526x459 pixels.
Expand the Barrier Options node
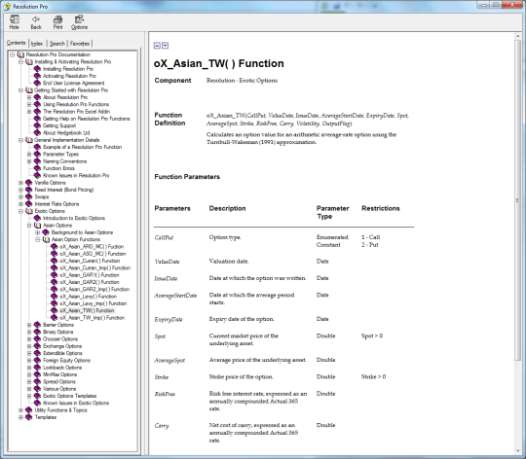click(x=29, y=325)
